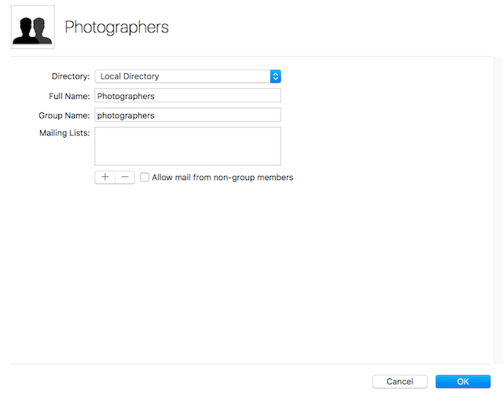Select the text 'photographers' in Group Name

(126, 115)
